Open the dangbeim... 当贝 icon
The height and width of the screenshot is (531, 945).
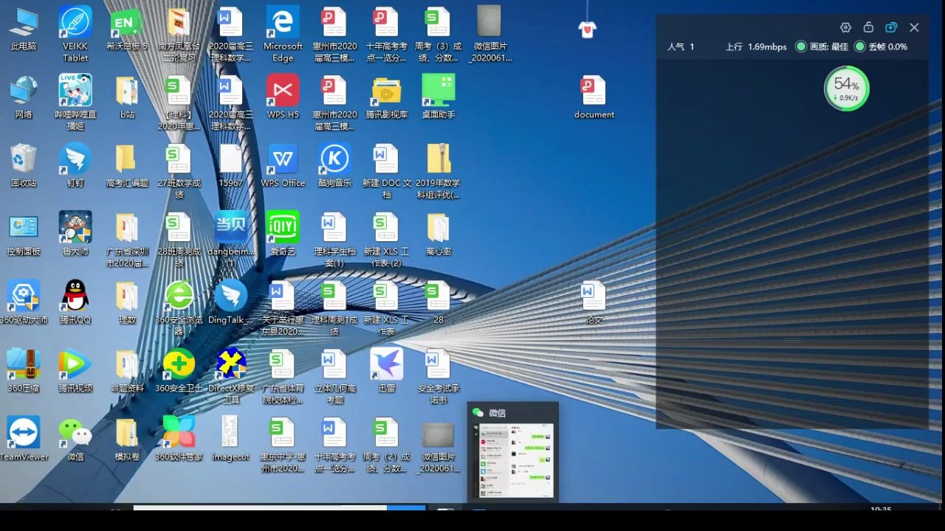click(231, 239)
